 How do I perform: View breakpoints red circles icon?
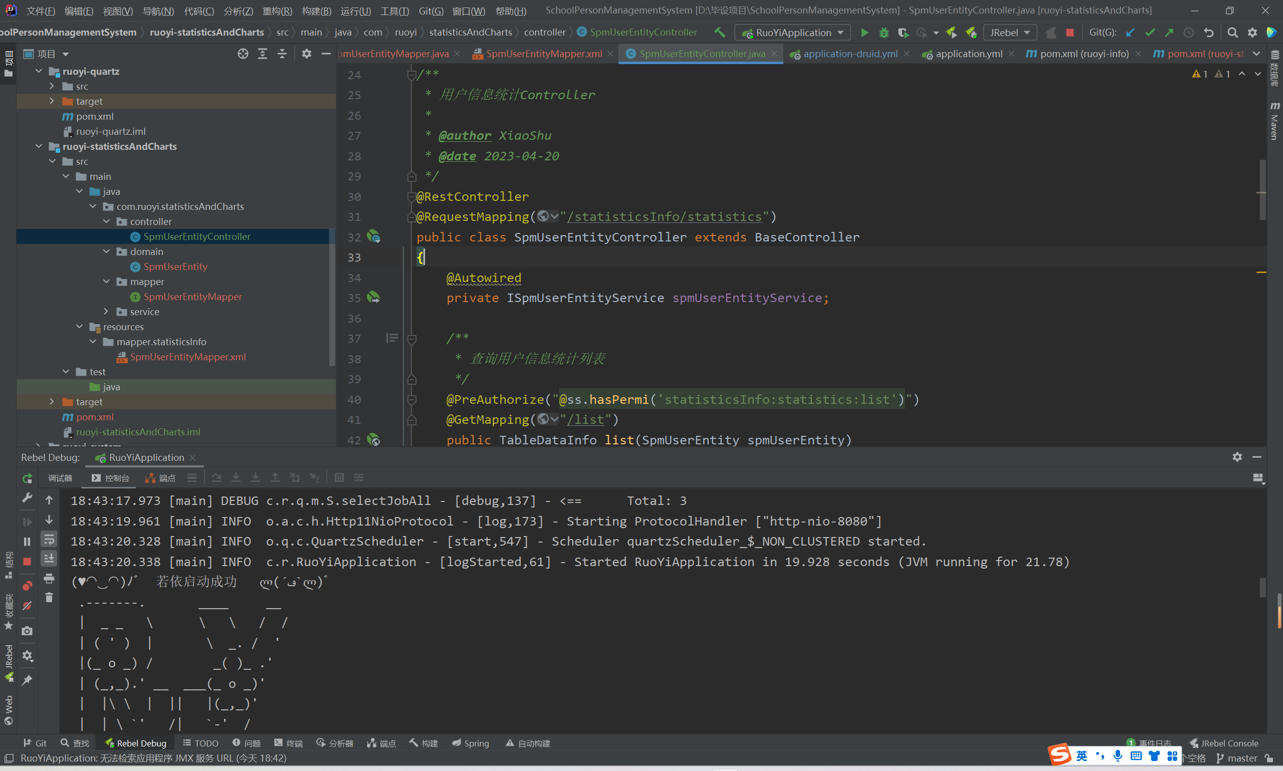point(27,586)
